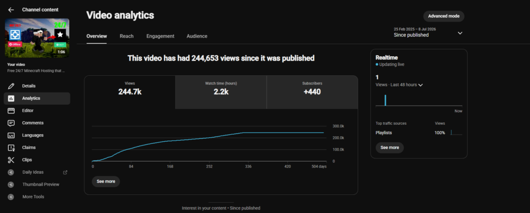This screenshot has width=530, height=213.
Task: Click See more under the views chart
Action: point(106,182)
